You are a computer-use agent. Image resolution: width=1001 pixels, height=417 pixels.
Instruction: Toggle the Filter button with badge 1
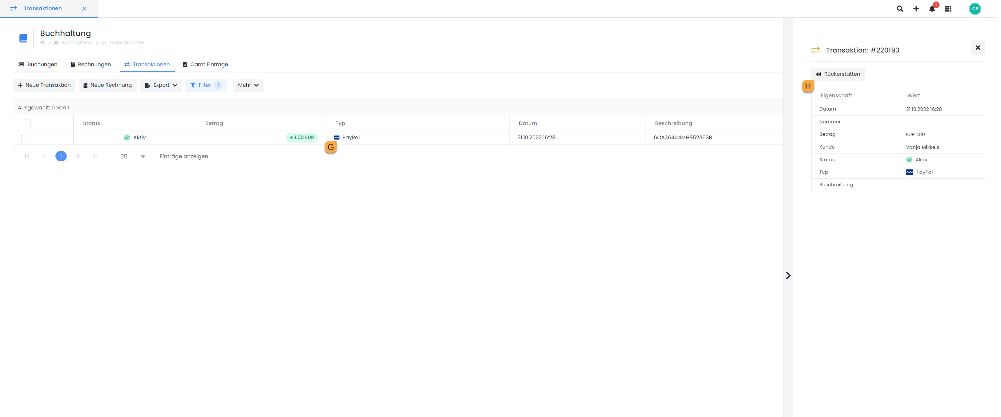(x=205, y=85)
